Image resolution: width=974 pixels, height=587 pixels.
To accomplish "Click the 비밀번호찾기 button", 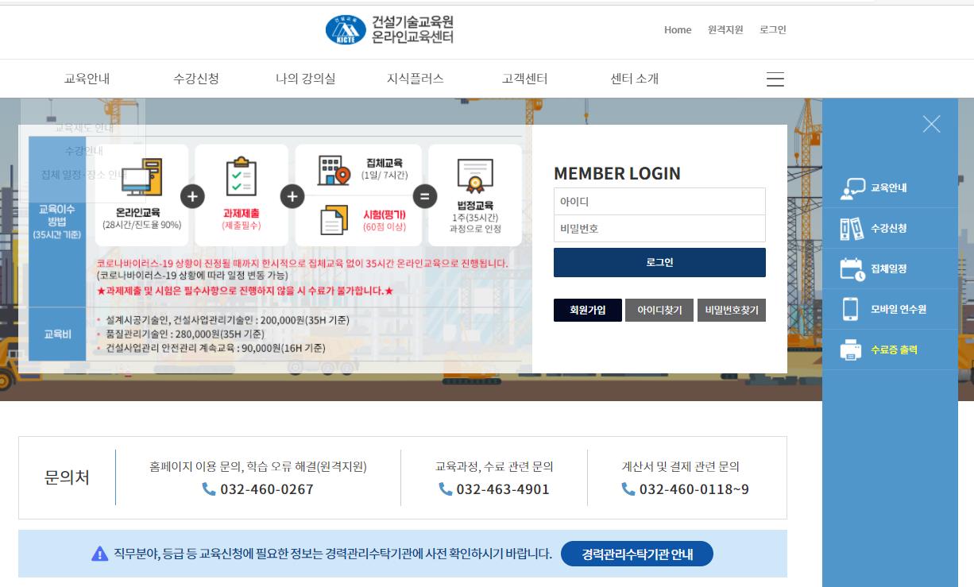I will (732, 310).
